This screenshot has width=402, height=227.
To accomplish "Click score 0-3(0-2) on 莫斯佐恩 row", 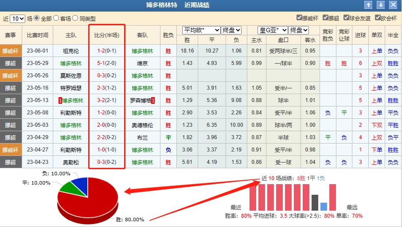I will [107, 76].
